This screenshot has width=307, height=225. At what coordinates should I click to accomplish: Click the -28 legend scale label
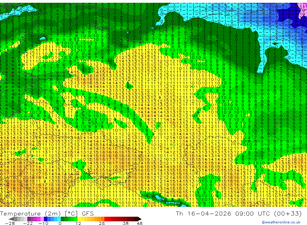point(10,223)
